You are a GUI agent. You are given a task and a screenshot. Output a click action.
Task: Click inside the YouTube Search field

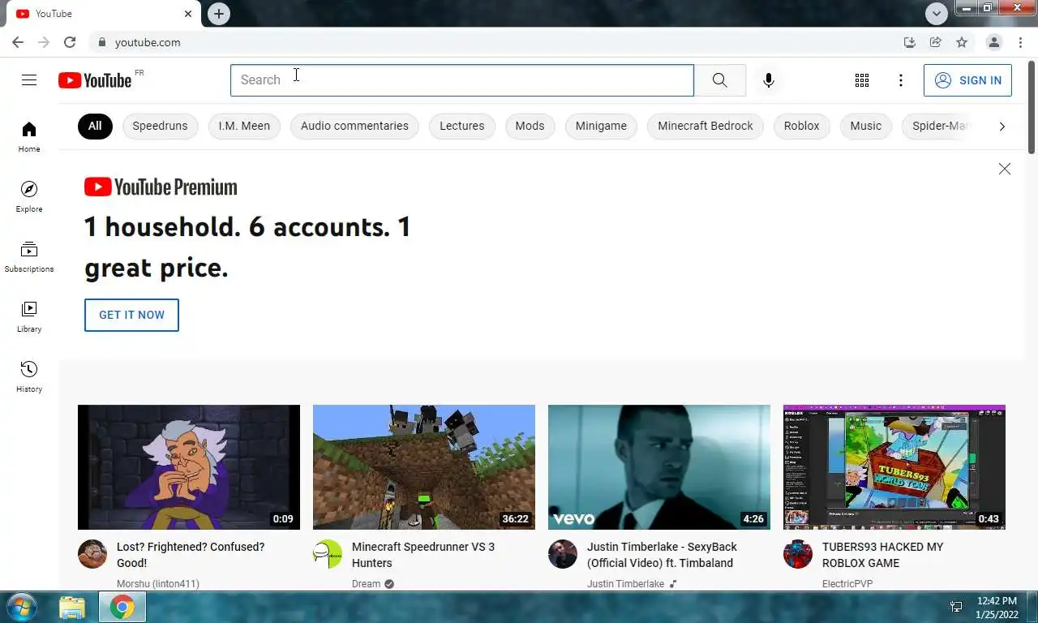[462, 80]
